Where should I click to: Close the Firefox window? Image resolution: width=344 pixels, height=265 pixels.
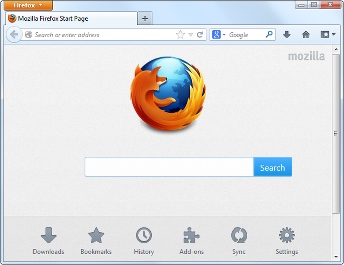pyautogui.click(x=330, y=4)
